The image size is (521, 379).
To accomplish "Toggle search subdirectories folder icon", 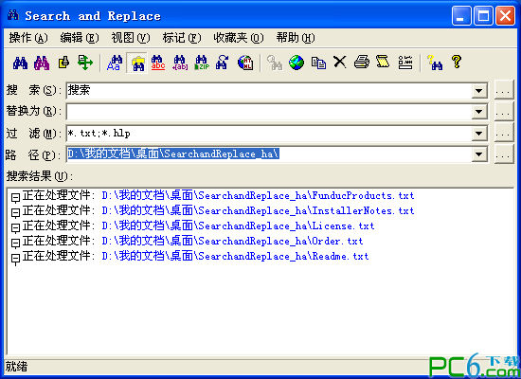I will (137, 63).
